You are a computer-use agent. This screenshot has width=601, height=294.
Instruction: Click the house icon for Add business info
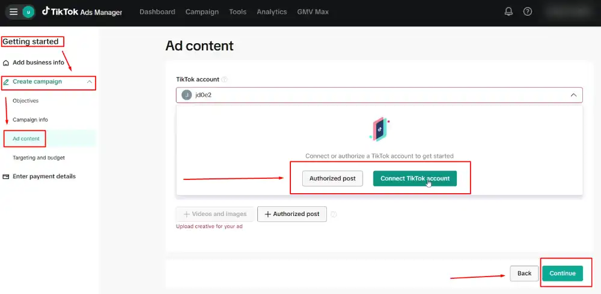(x=6, y=63)
